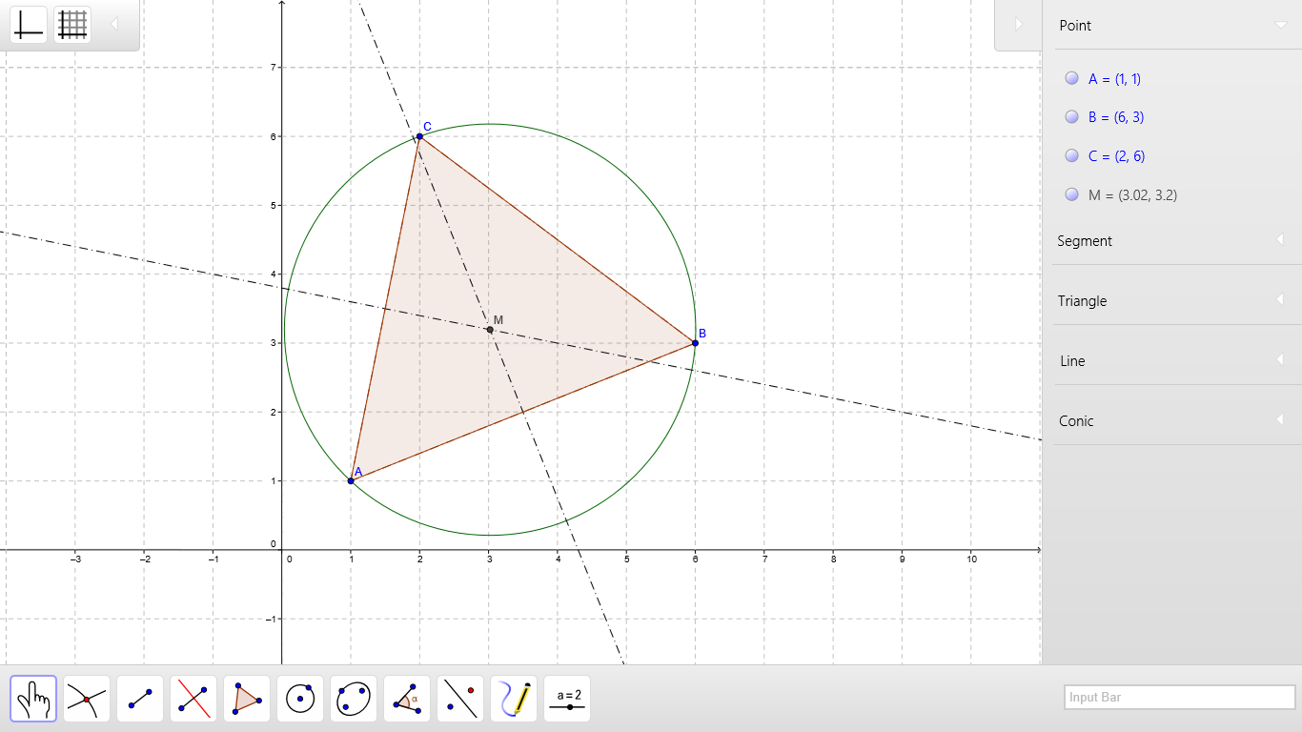Expand the Triangle section
This screenshot has width=1302, height=732.
1280,300
